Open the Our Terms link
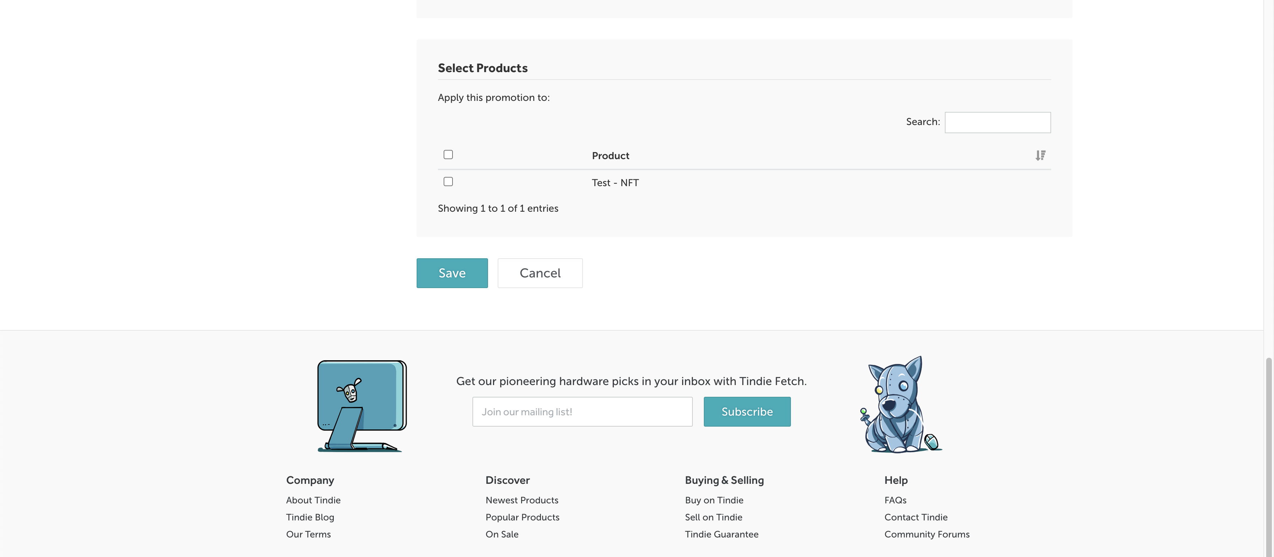Screen dimensions: 1274x557 [308, 534]
